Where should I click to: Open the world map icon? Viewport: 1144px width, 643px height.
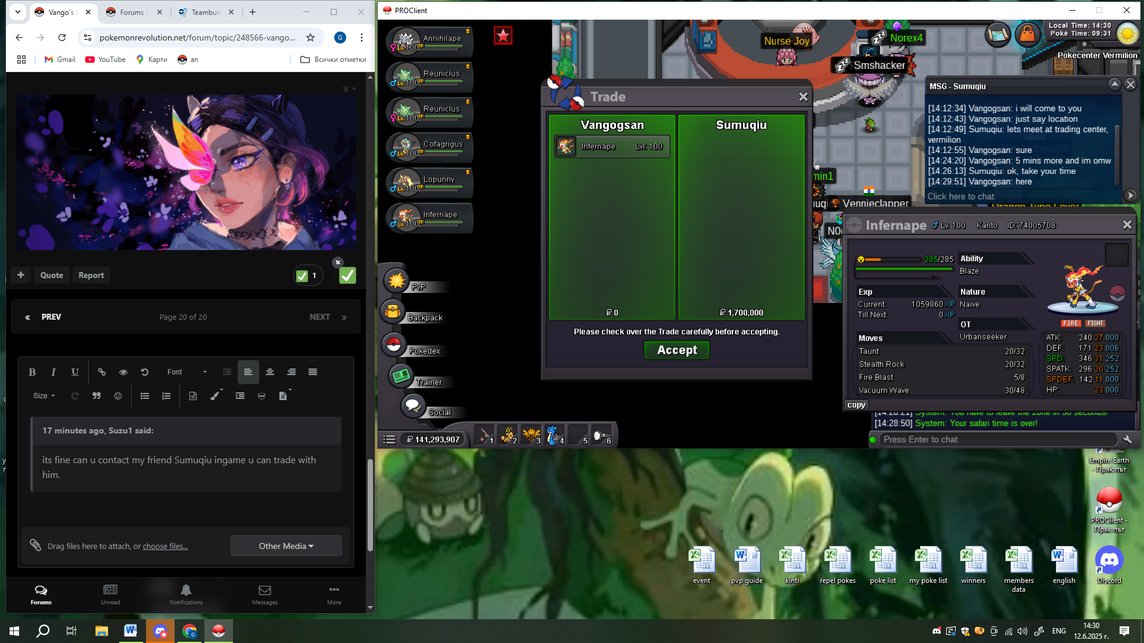[998, 34]
